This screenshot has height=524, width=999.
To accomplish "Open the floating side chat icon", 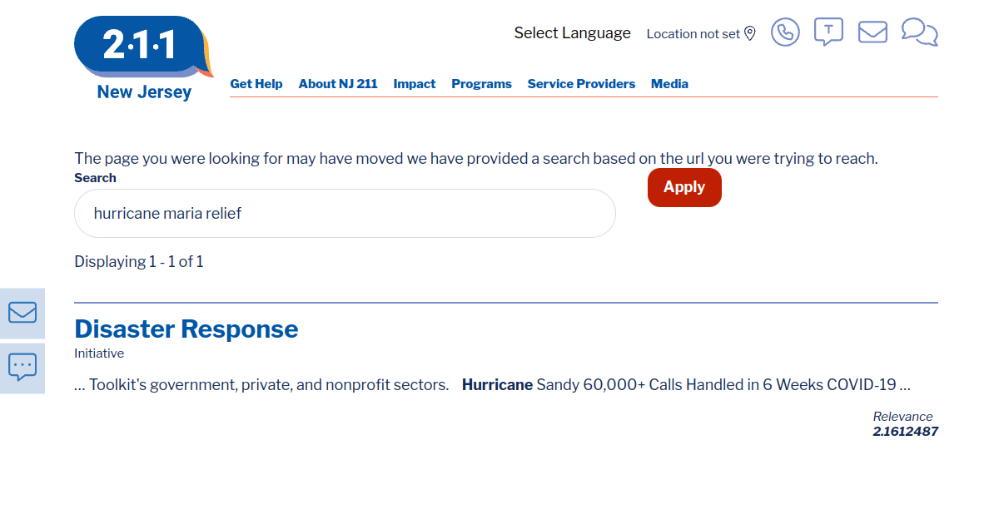I will [22, 367].
